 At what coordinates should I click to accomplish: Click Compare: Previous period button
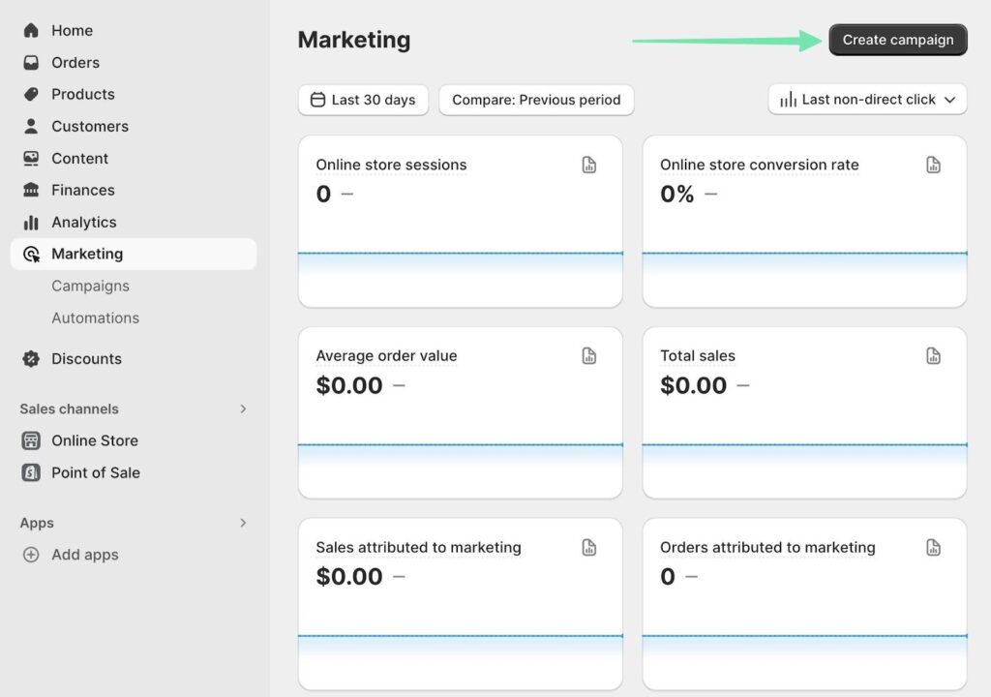tap(536, 100)
